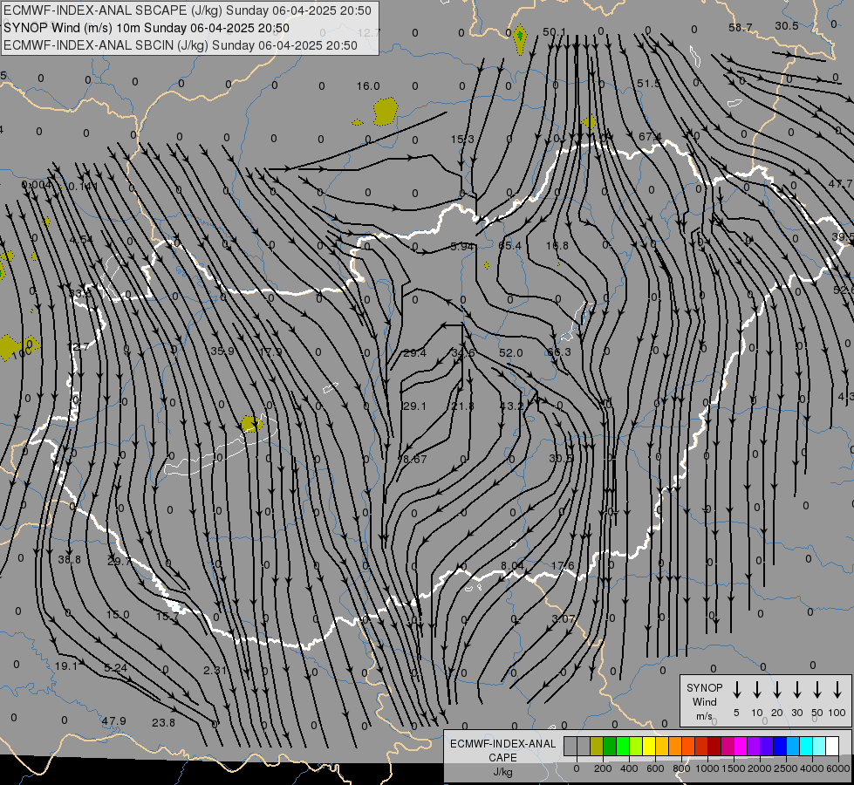The height and width of the screenshot is (785, 854).
Task: Click the tall olive patch left of 50.1
Action: pyautogui.click(x=520, y=38)
